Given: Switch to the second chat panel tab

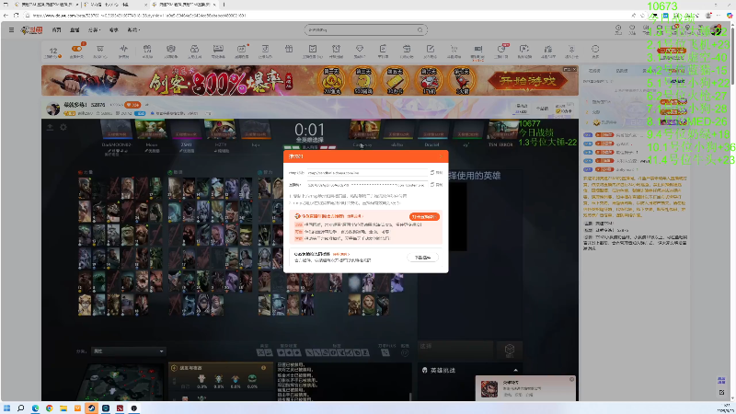Looking at the screenshot, I should click(x=622, y=71).
